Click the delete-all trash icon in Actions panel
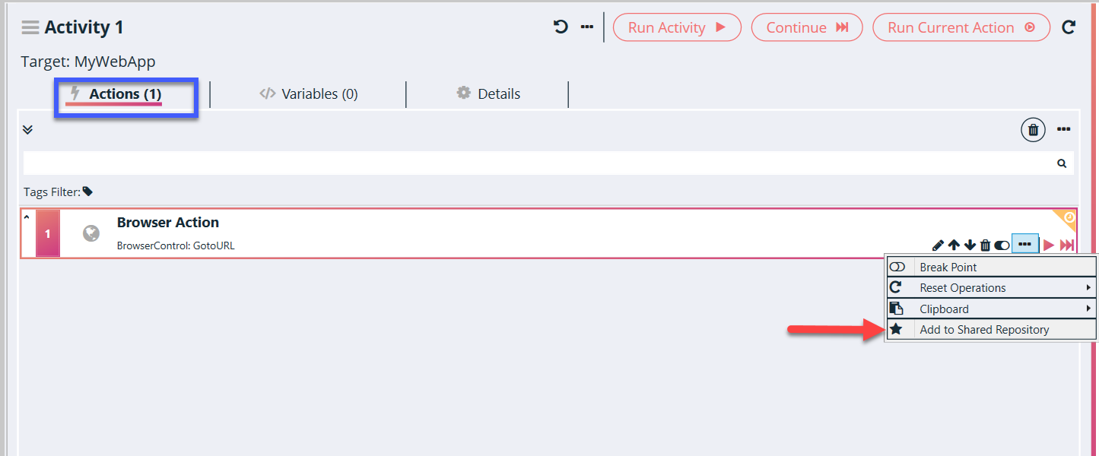Screen dimensions: 1099x456 point(1033,130)
